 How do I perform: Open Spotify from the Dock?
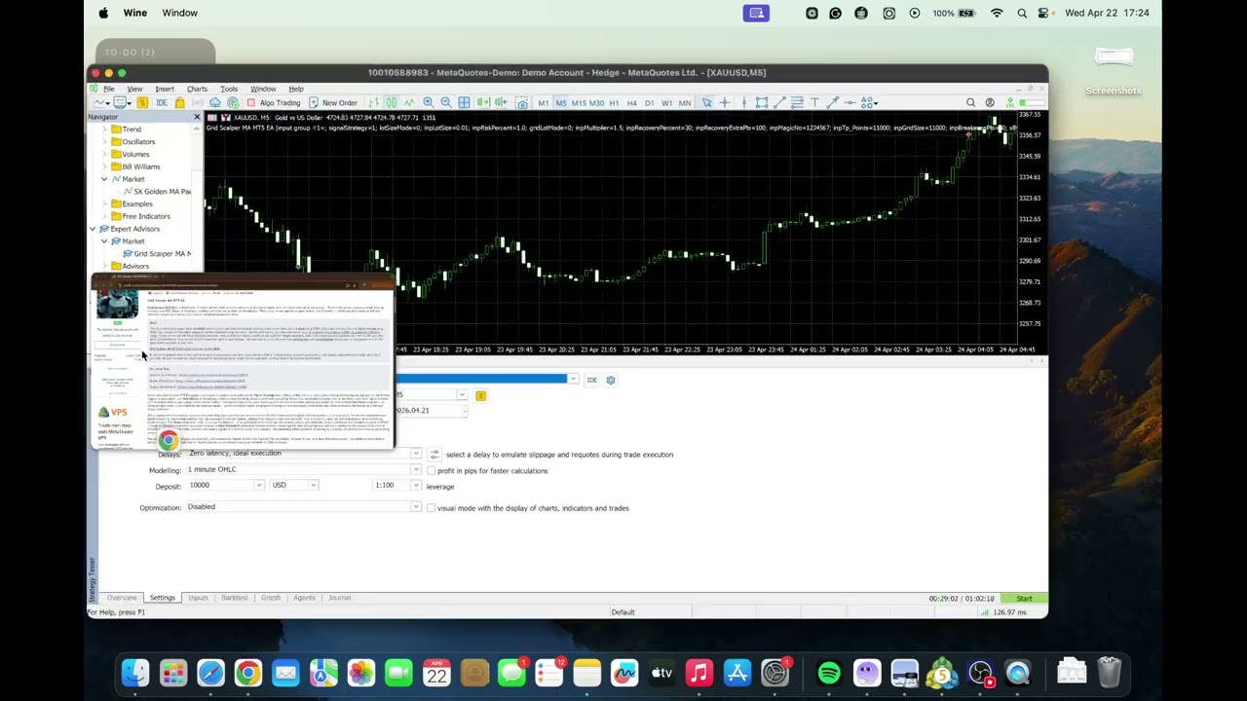click(x=829, y=673)
